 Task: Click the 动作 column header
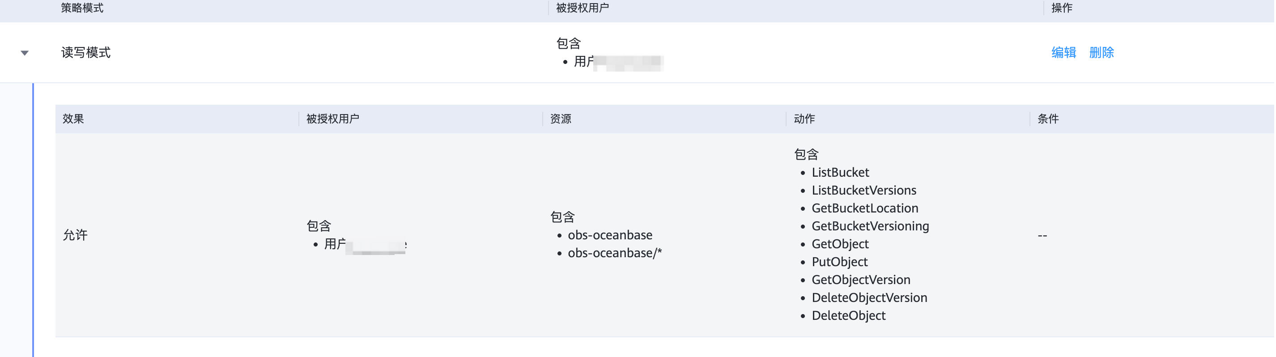(x=804, y=119)
